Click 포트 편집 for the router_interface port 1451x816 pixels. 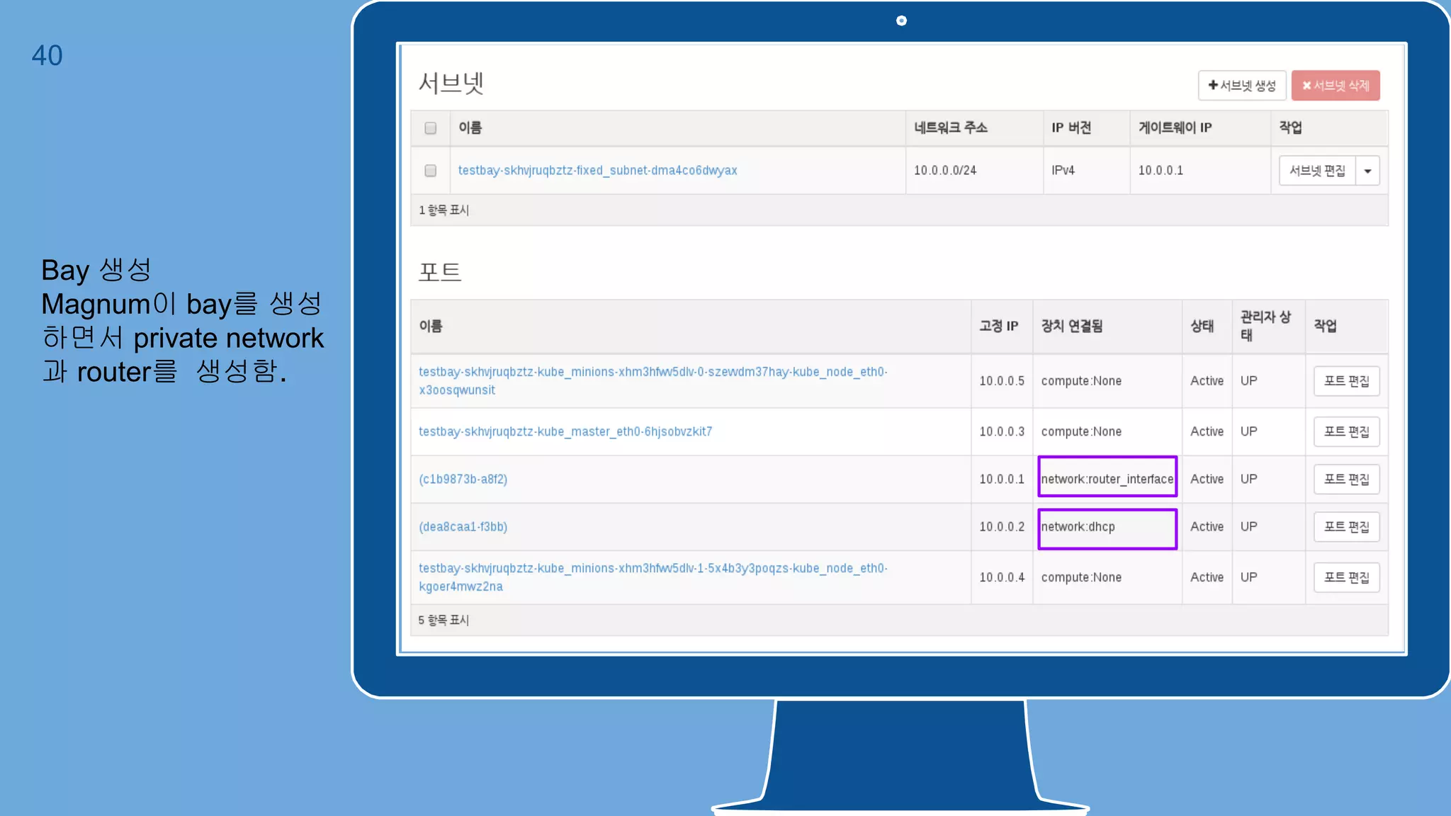1346,480
